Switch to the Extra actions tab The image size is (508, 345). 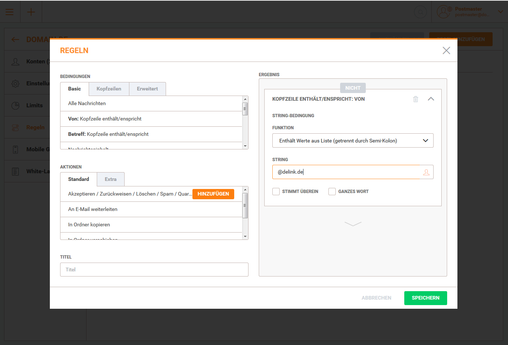[x=110, y=179]
